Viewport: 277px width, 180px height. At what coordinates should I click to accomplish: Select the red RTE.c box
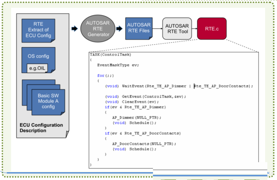tap(212, 29)
